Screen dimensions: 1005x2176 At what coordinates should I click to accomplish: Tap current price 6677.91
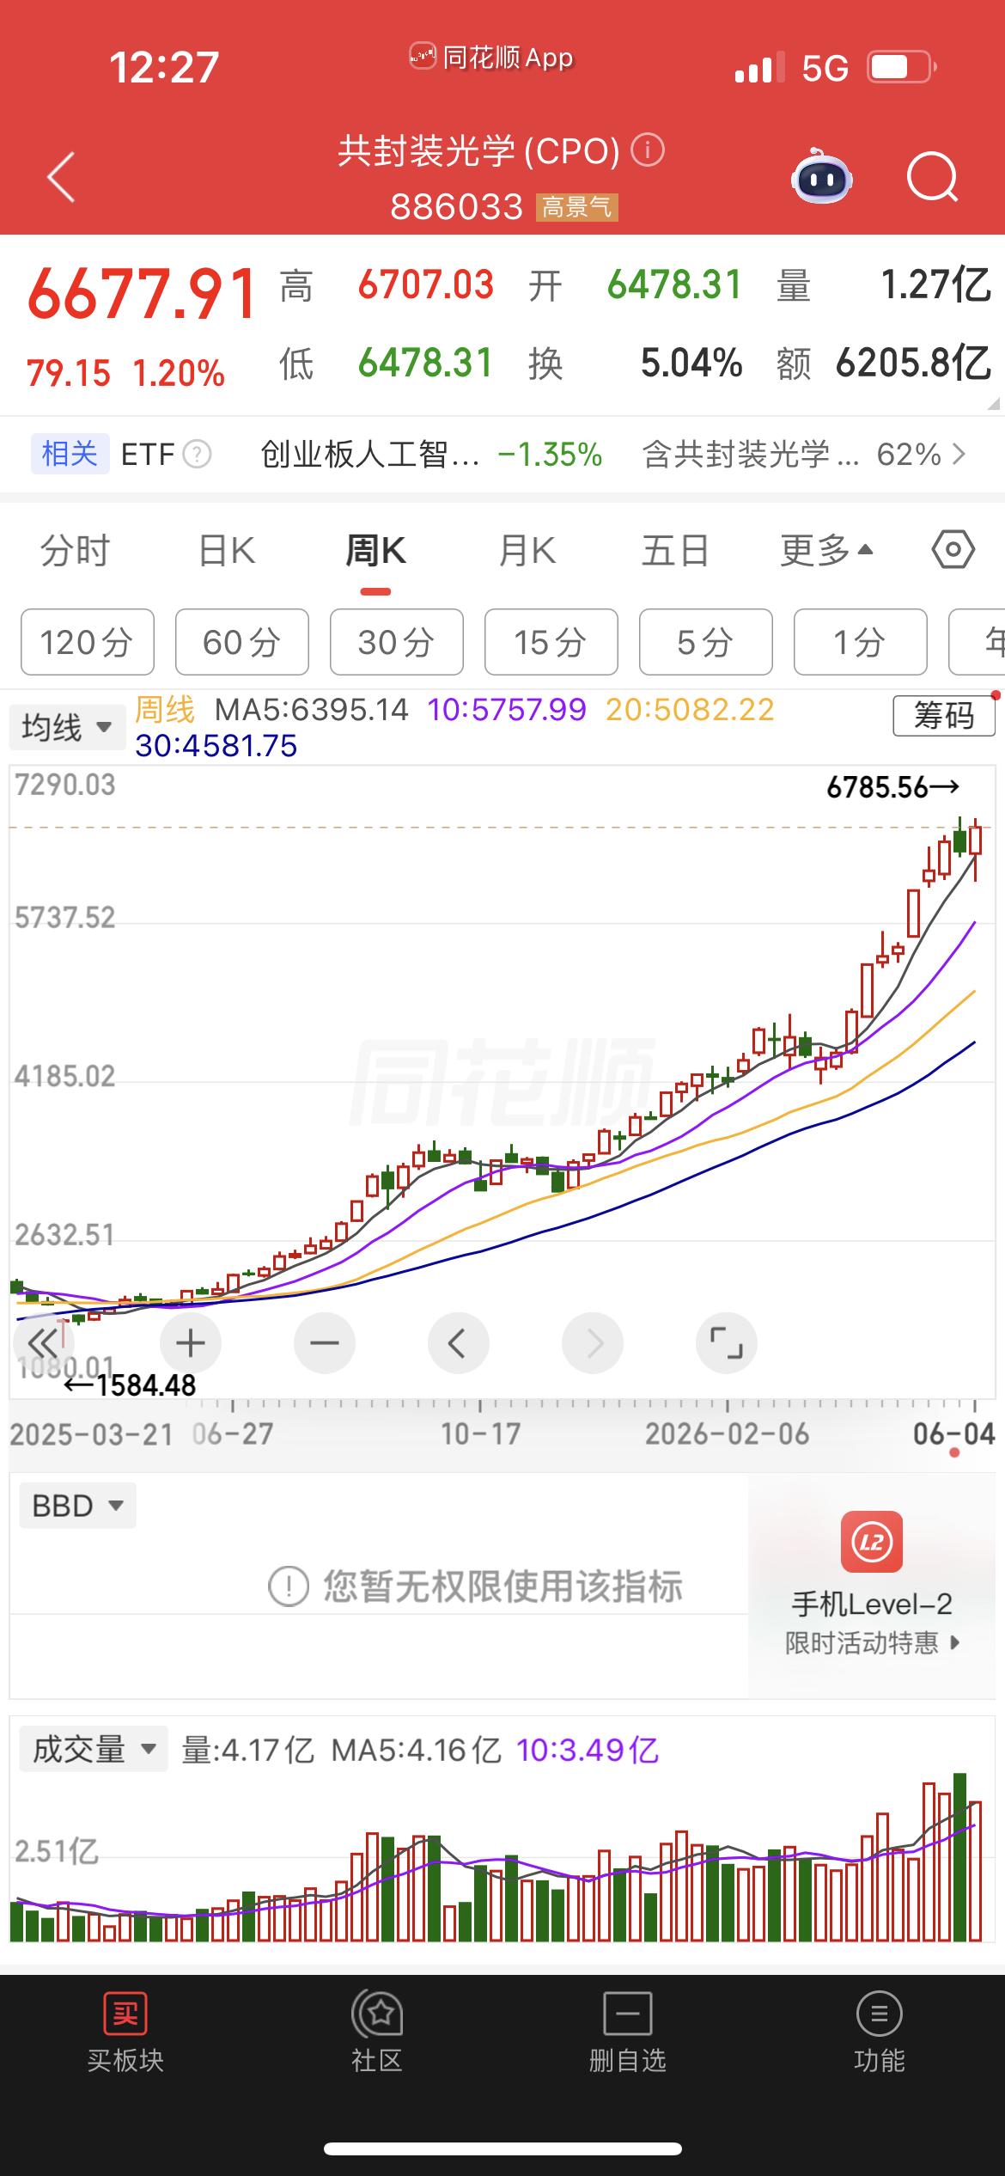[x=143, y=294]
